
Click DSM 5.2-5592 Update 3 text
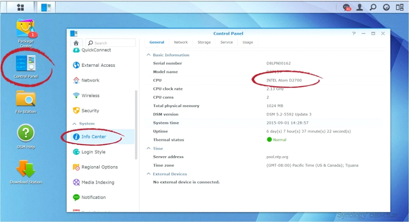[289, 115]
